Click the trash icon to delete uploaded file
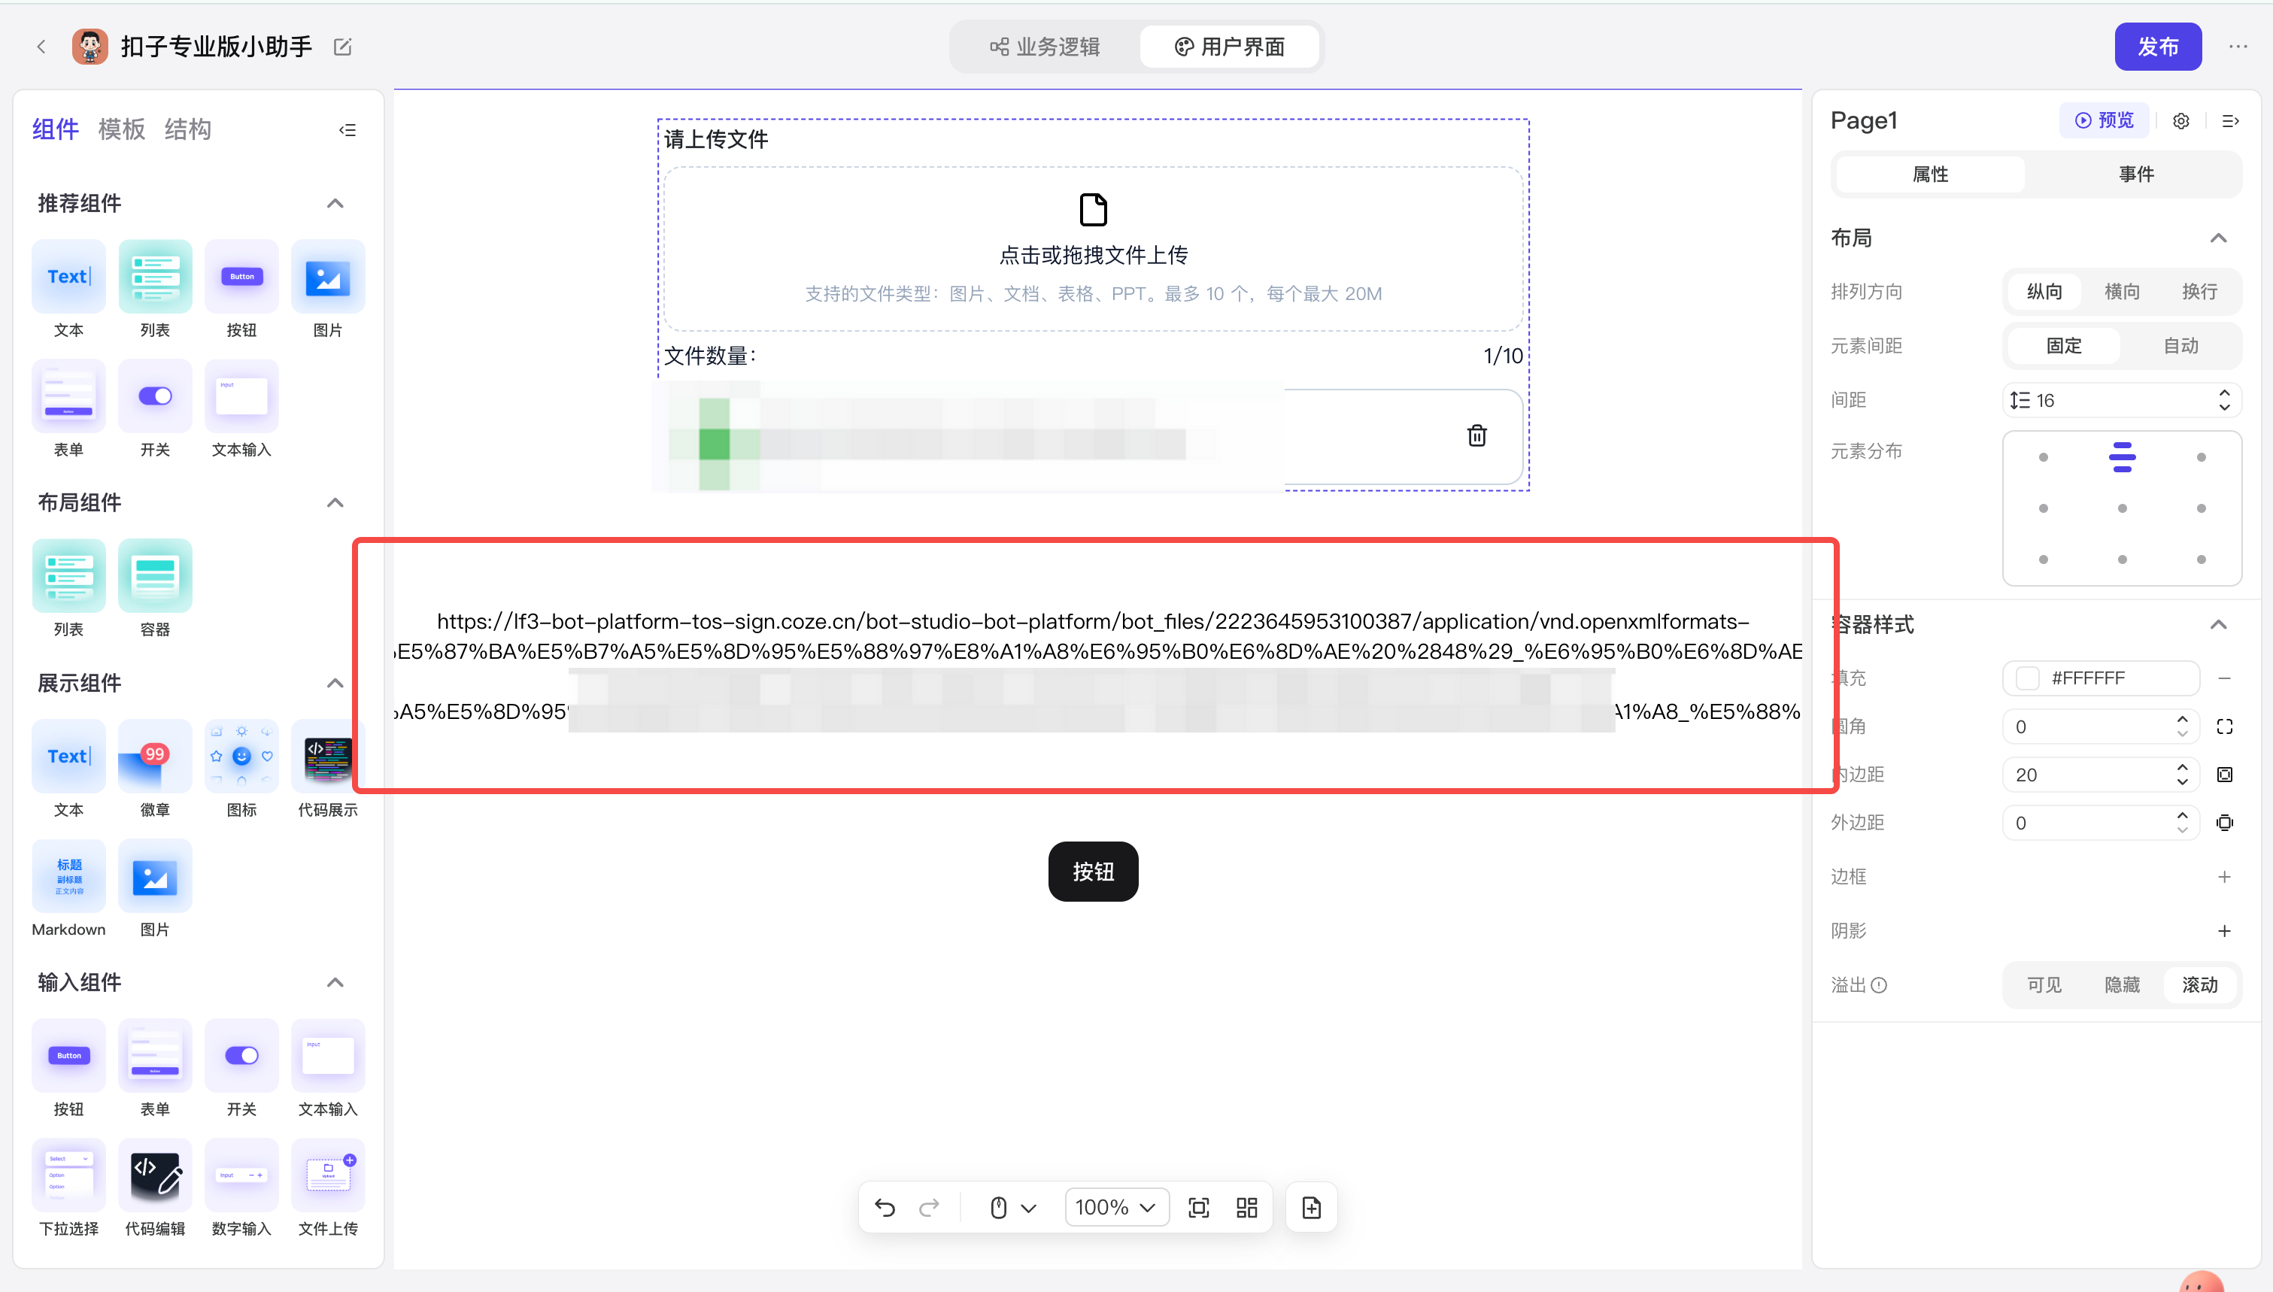 coord(1476,435)
